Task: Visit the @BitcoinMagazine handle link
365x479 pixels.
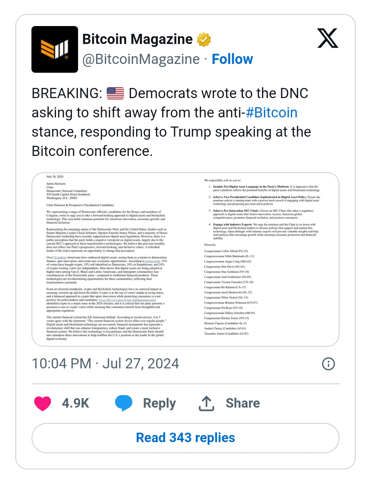Action: point(141,59)
